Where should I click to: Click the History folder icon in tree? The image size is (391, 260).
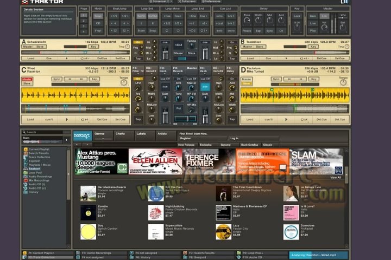[26, 192]
